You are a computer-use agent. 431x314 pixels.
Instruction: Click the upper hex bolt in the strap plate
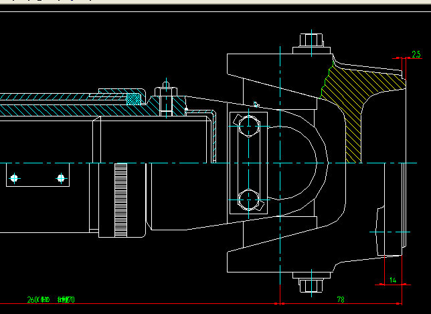[x=247, y=126]
